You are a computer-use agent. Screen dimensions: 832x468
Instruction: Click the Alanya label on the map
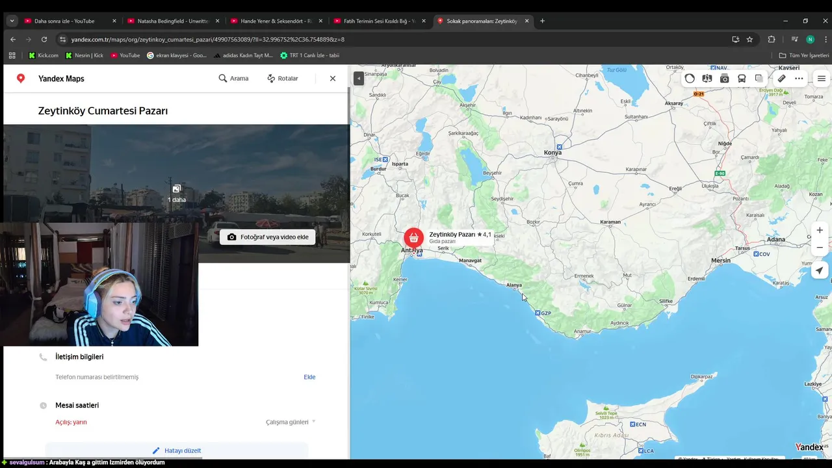(x=514, y=285)
